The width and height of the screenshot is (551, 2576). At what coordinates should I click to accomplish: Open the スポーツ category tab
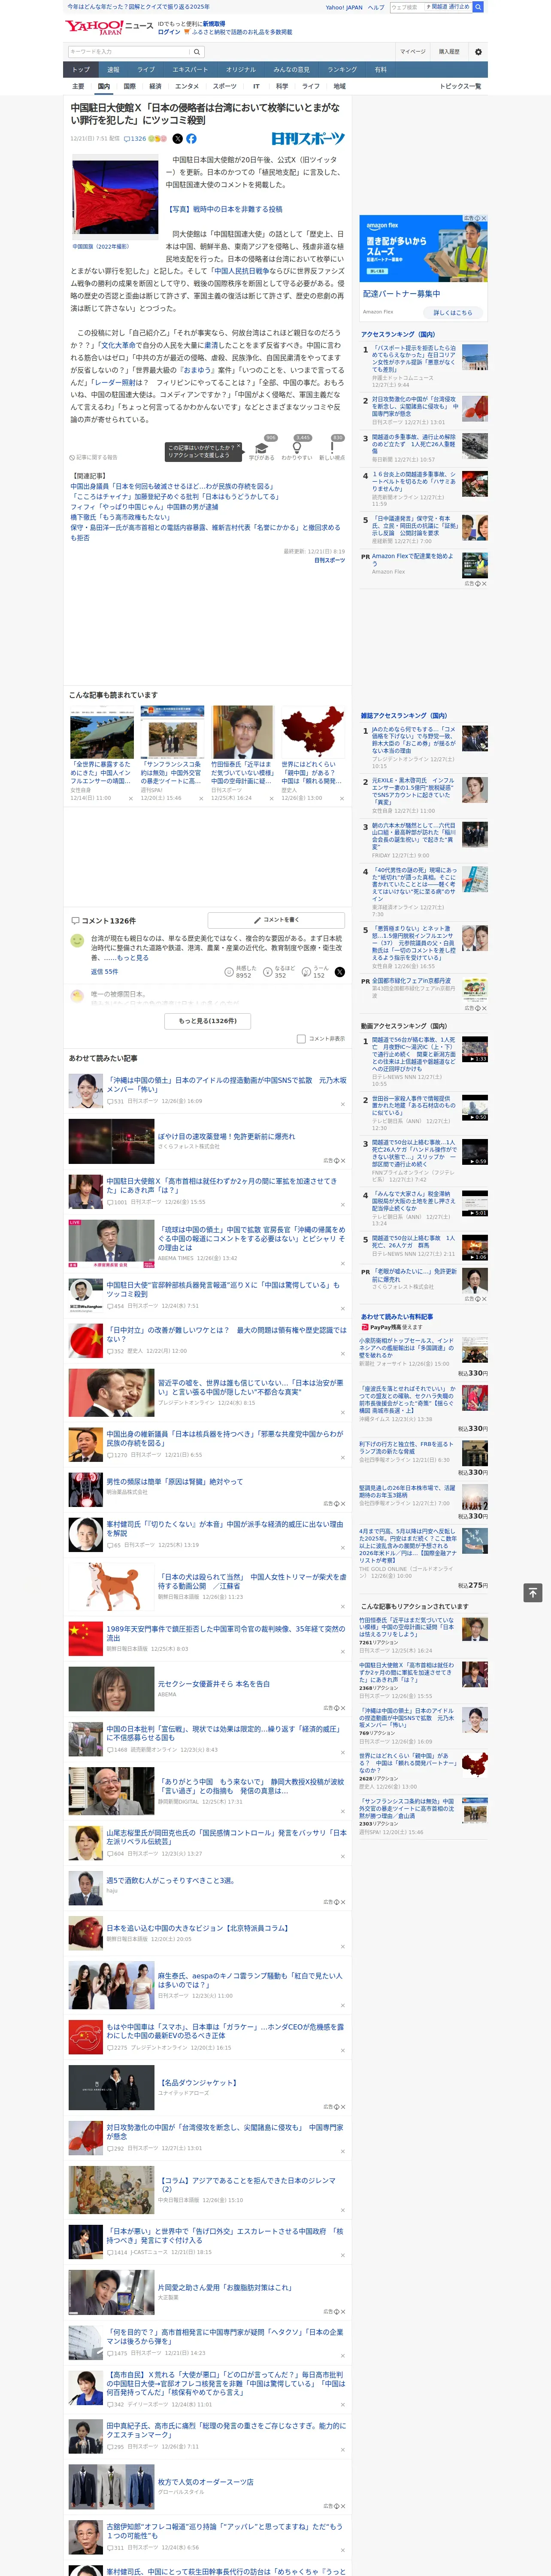point(225,86)
